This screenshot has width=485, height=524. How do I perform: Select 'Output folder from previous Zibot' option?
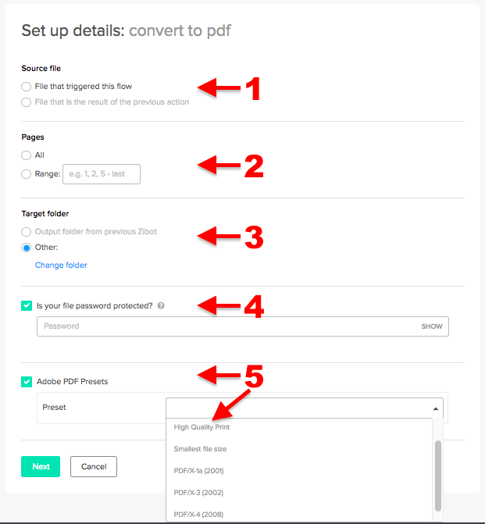click(27, 232)
